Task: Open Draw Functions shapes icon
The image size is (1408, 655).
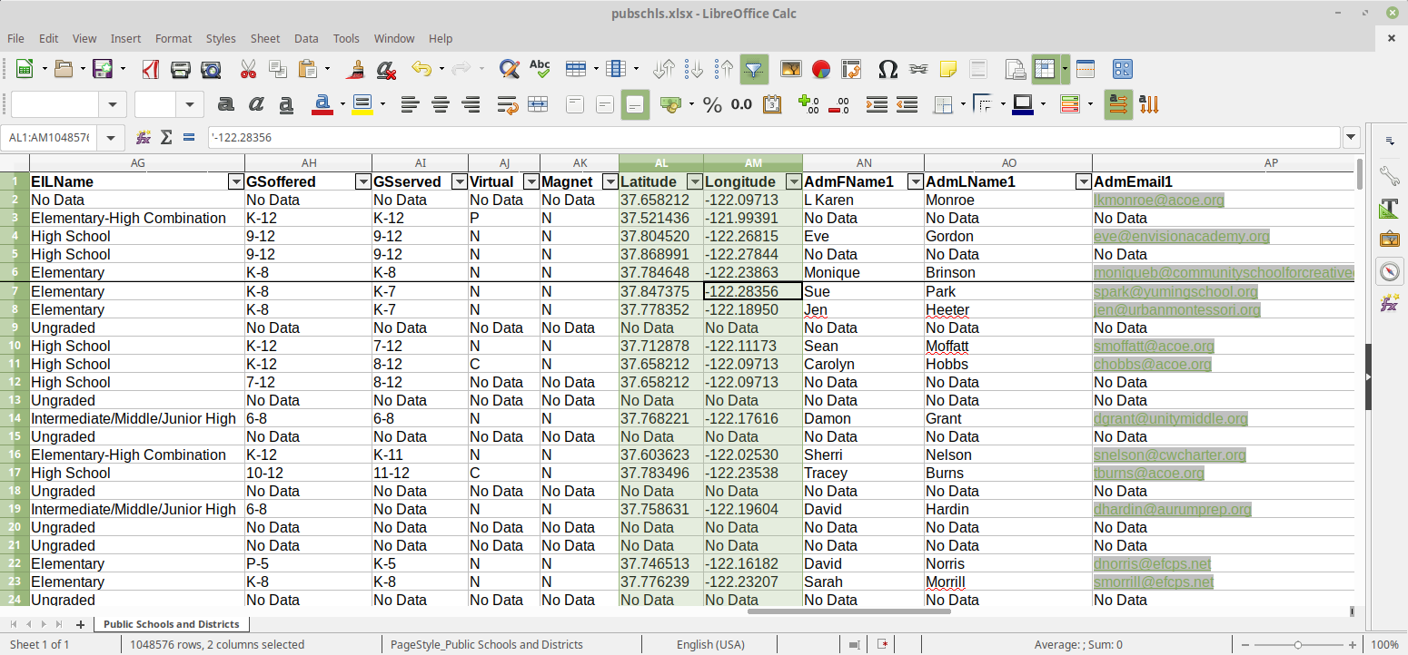Action: click(1123, 69)
